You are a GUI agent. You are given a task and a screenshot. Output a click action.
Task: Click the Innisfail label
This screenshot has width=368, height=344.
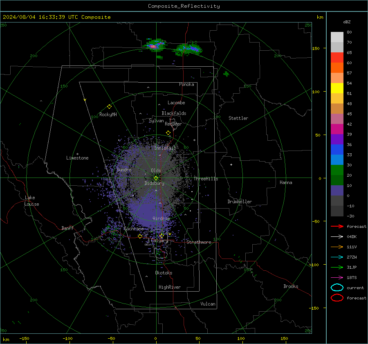[165, 148]
